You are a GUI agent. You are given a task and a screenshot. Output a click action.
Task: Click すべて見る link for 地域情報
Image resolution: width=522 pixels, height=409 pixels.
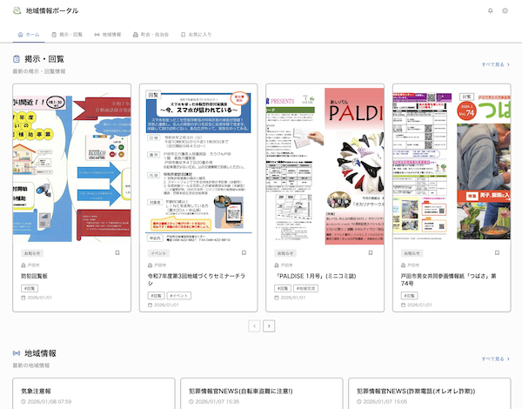pos(495,359)
